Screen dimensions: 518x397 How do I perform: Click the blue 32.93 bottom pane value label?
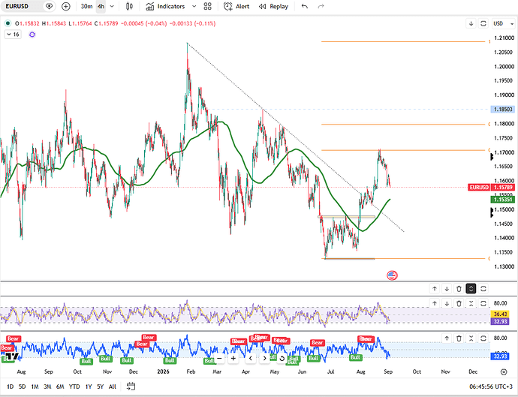(500, 356)
